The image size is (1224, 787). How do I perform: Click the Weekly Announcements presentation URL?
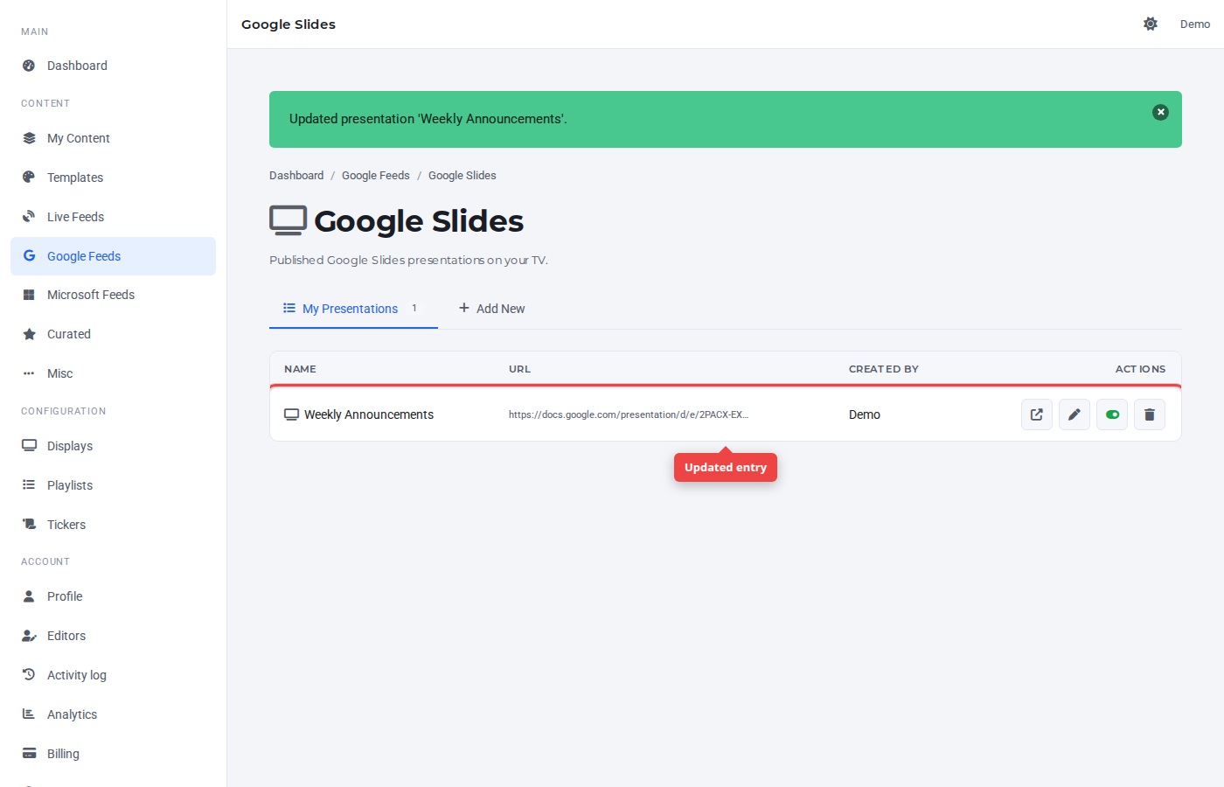coord(629,414)
